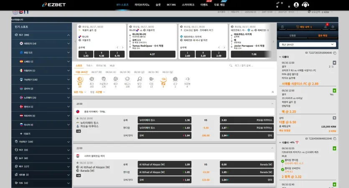Open the live chat support icon
Image resolution: width=349 pixels, height=188 pixels.
[x=306, y=5]
